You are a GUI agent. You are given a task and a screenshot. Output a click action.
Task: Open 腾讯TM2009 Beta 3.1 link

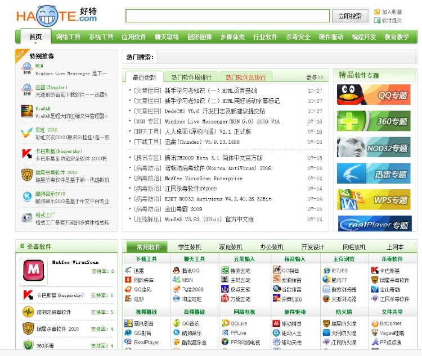(x=213, y=158)
